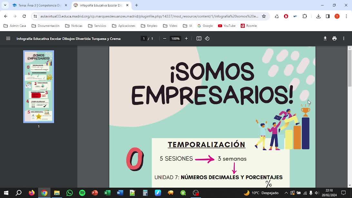
Task: Open PowerPoint from the taskbar
Action: tap(95, 193)
